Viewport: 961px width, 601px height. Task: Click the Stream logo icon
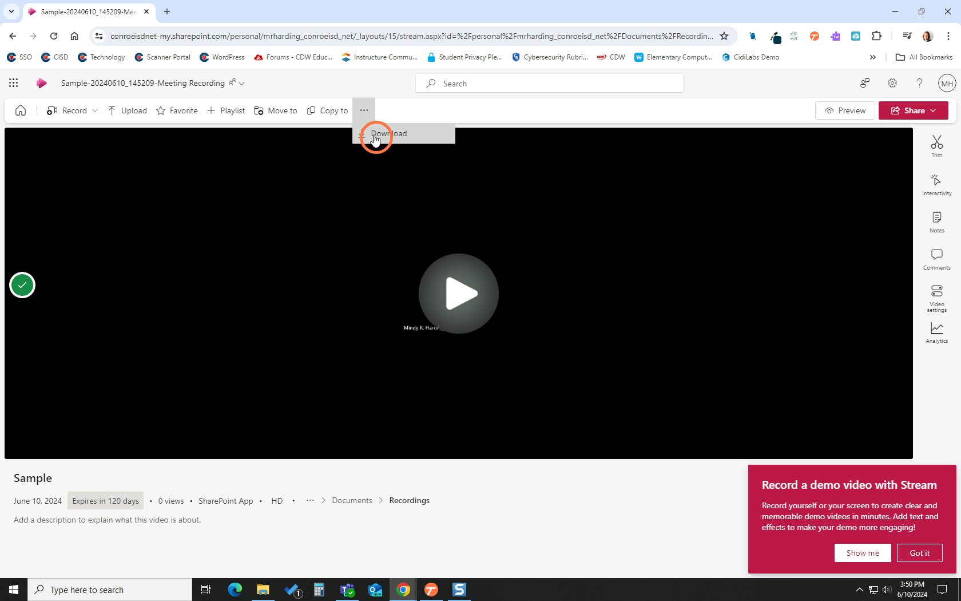tap(41, 83)
